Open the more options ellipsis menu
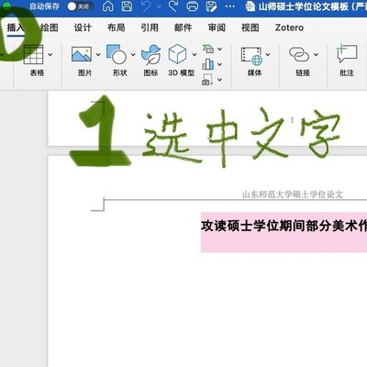Screen dimensions: 367x367 pyautogui.click(x=230, y=6)
